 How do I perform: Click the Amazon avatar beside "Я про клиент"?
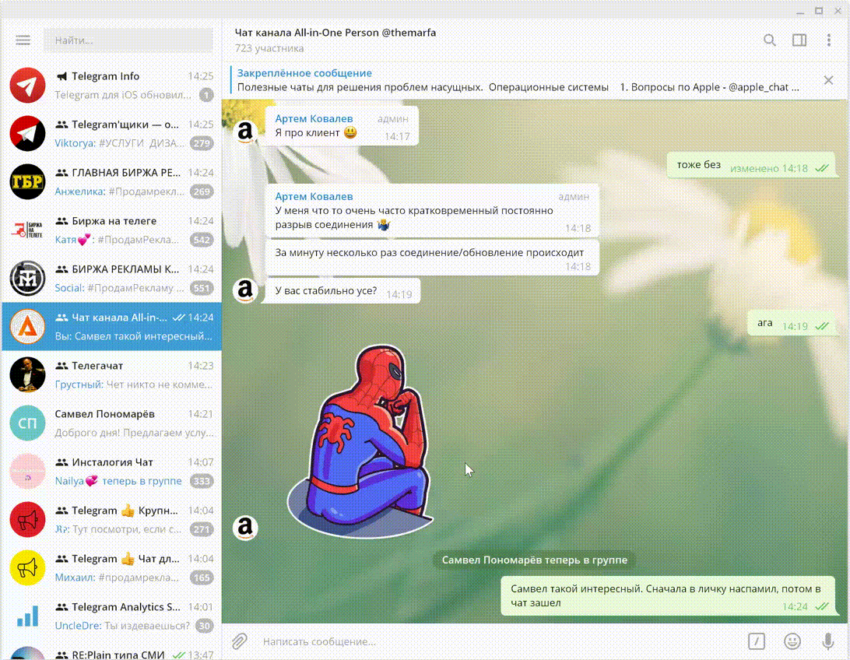click(245, 132)
